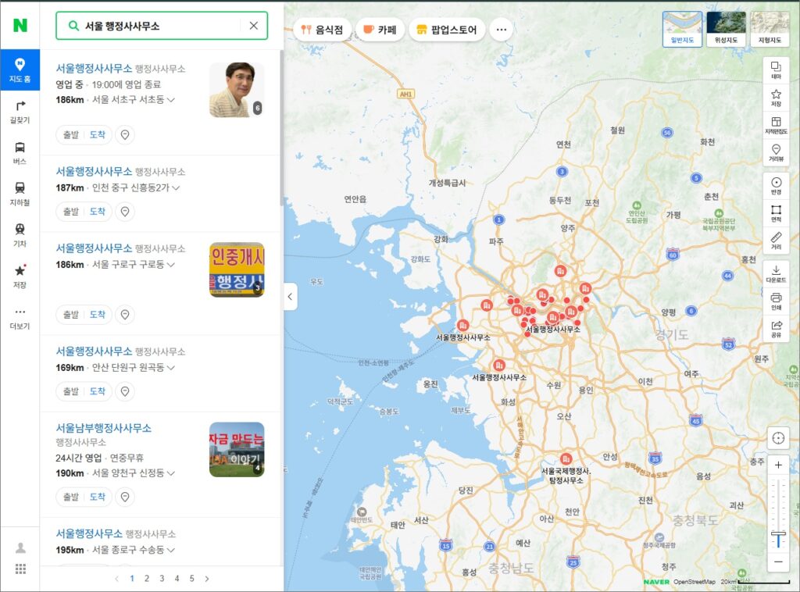800x592 pixels.
Task: Clear the search field with X
Action: [253, 26]
